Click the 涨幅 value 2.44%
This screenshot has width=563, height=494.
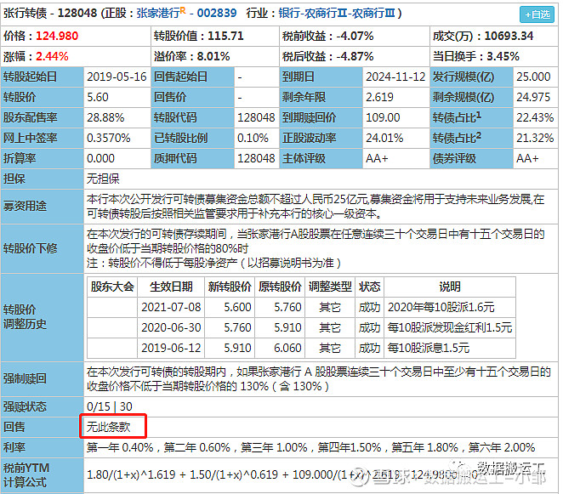coord(52,56)
